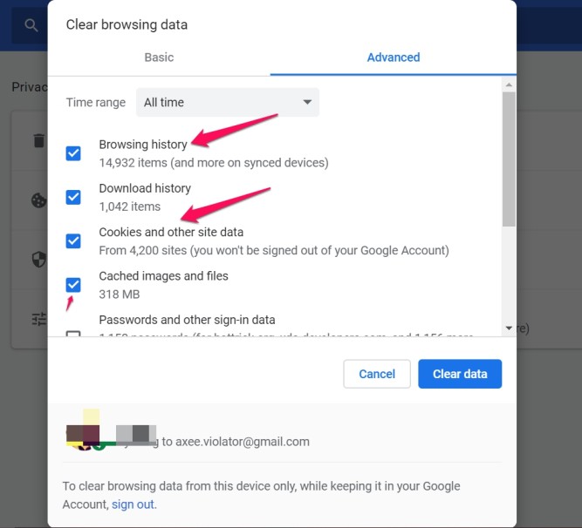Click the site settings sliders icon
The height and width of the screenshot is (528, 582).
39,319
